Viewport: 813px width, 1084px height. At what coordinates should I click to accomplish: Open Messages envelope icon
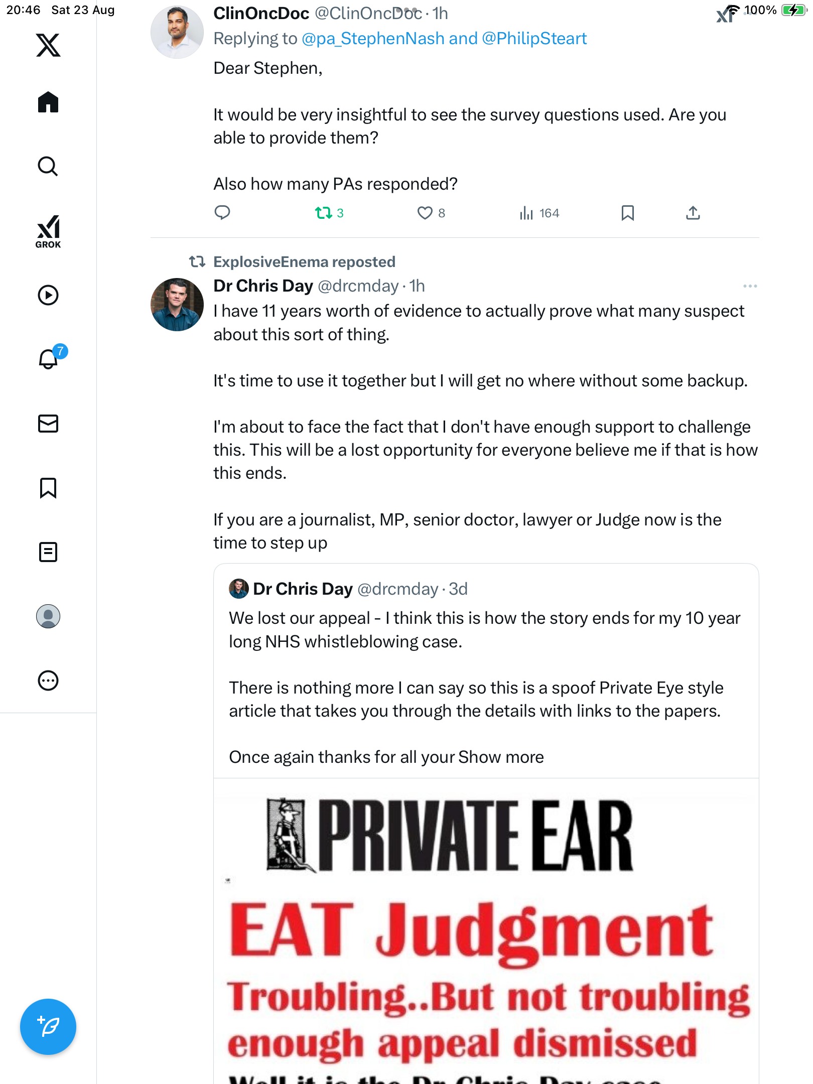[48, 424]
